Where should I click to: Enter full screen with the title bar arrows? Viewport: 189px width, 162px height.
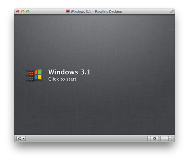(x=172, y=11)
